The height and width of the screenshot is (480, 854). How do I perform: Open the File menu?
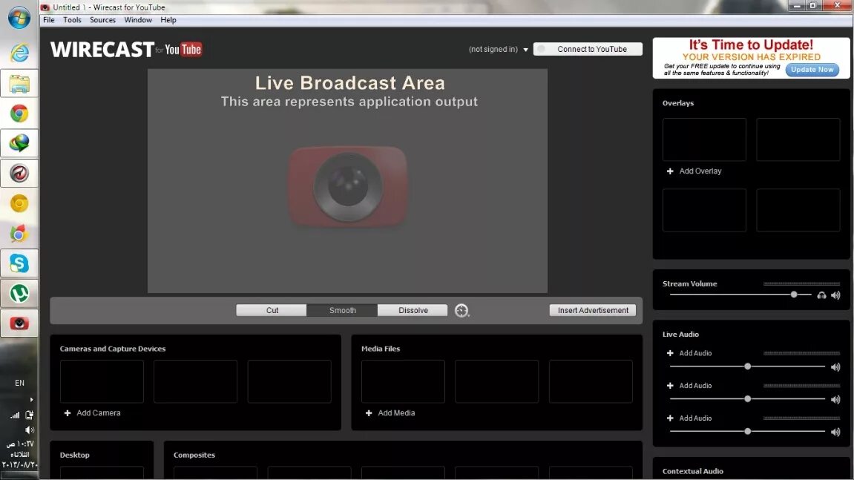49,20
